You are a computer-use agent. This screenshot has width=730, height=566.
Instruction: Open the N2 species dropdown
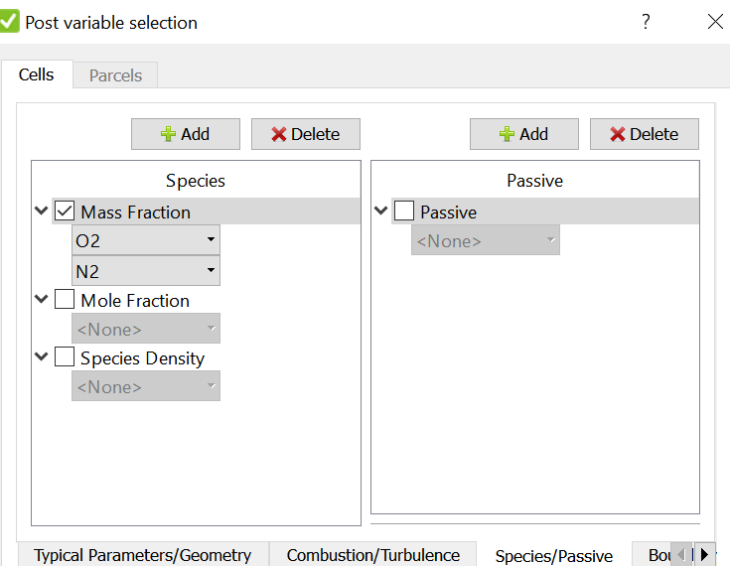click(146, 271)
